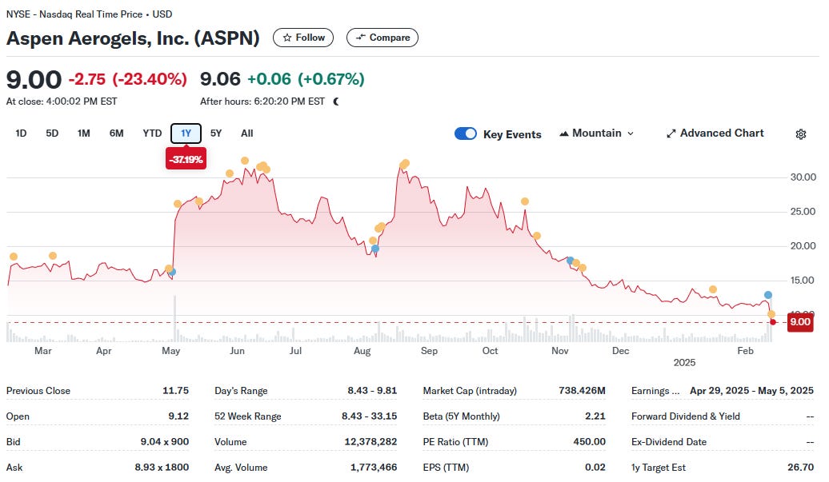This screenshot has height=482, width=829.
Task: Select the 1Y time range
Action: (186, 133)
